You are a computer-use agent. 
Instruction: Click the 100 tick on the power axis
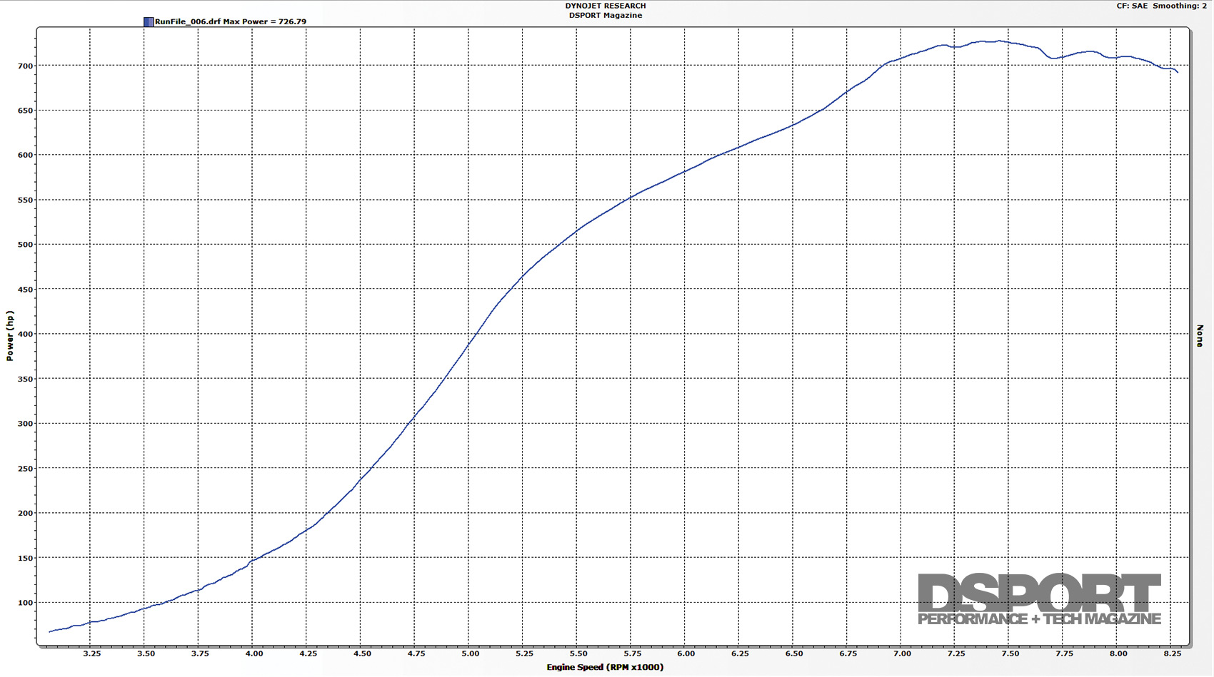coord(25,603)
